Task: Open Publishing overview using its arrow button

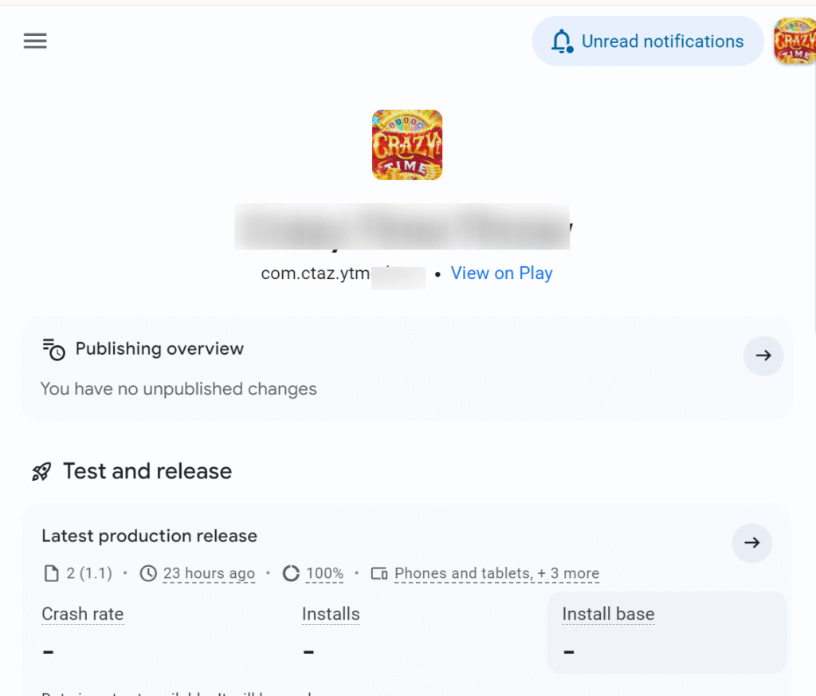Action: tap(763, 356)
